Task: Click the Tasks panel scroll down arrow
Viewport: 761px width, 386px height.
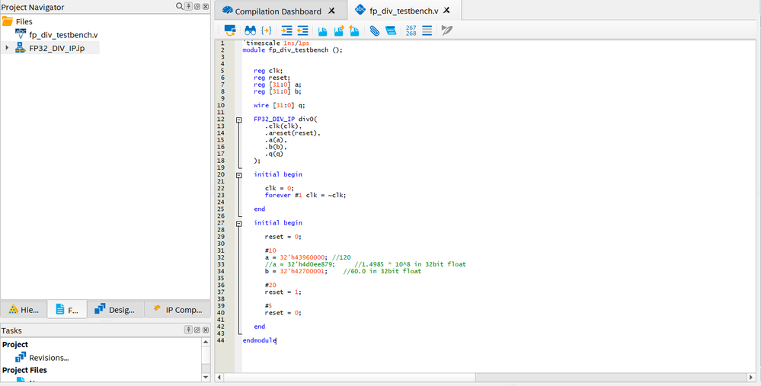Action: pyautogui.click(x=206, y=375)
